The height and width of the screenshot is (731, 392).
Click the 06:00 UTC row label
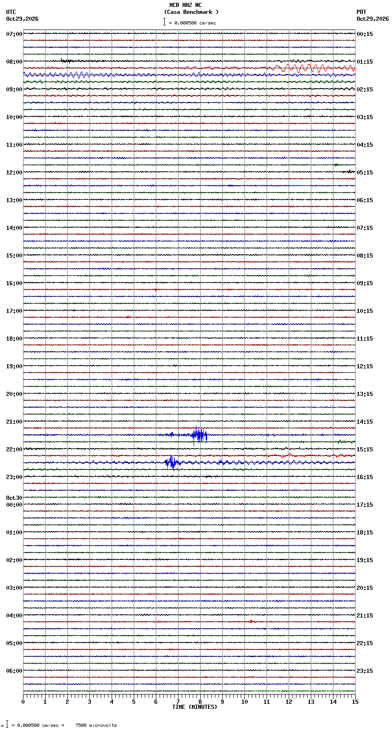click(x=14, y=671)
